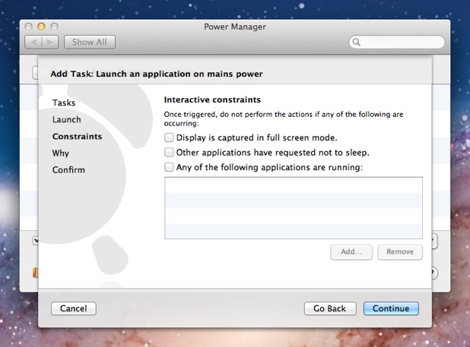Minimize the Power Manager window

tap(41, 27)
